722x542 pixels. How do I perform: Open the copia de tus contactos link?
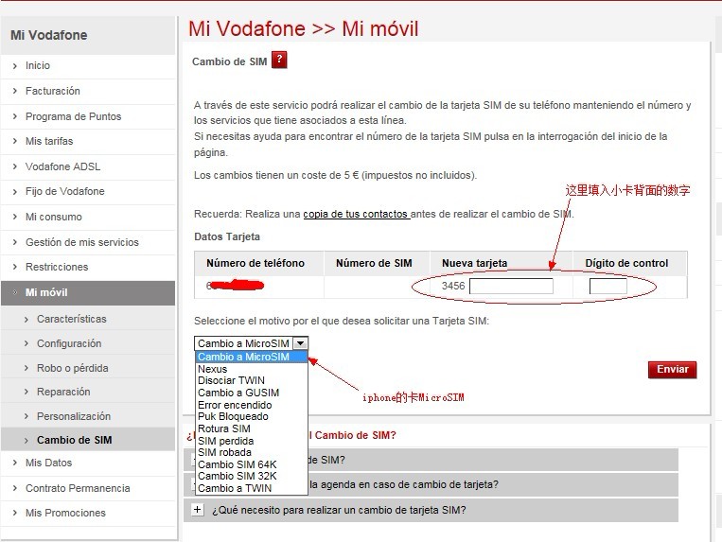point(356,214)
